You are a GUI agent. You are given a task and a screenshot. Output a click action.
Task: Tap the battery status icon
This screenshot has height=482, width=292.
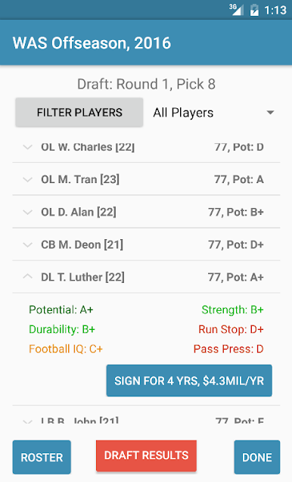tap(254, 10)
